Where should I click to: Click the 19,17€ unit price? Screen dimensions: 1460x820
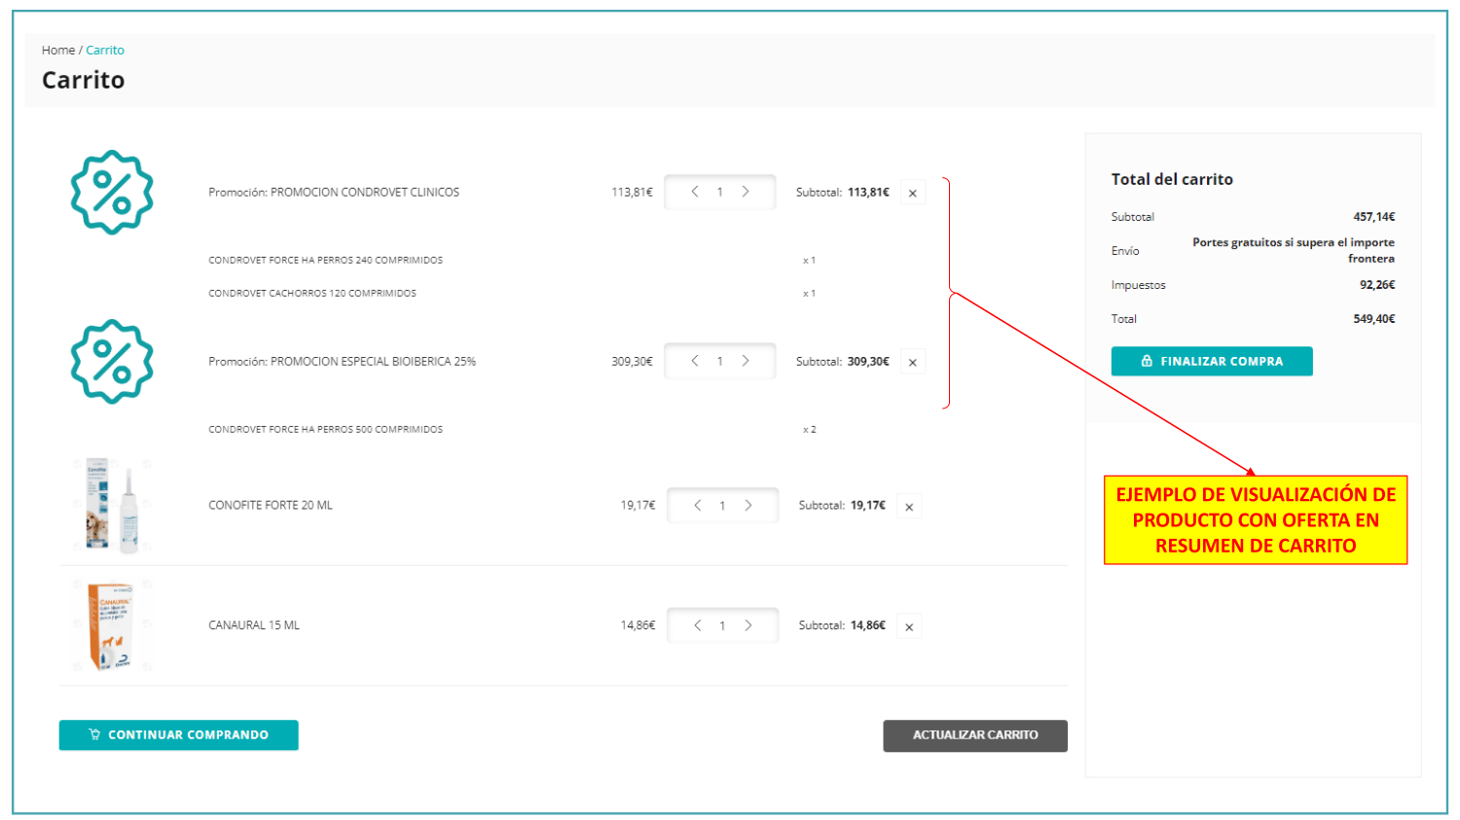pos(638,506)
